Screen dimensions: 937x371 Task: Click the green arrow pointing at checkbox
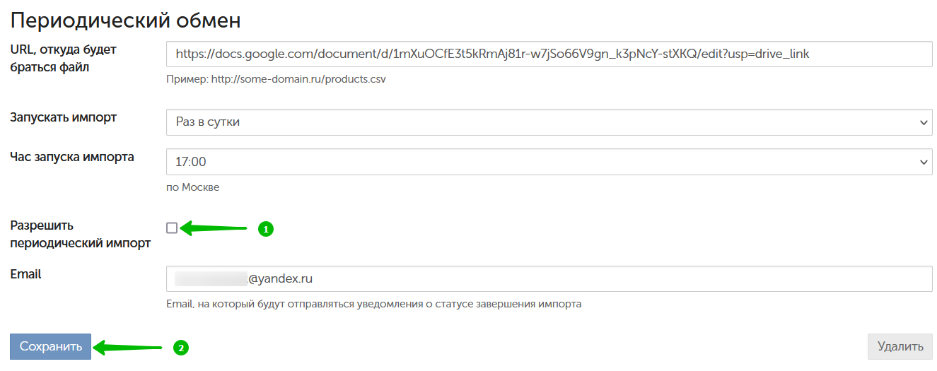coord(214,228)
